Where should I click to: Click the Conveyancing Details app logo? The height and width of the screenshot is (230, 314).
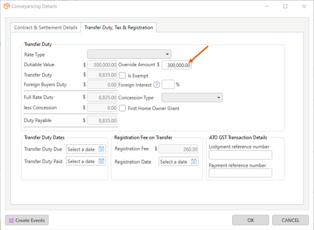(x=7, y=6)
